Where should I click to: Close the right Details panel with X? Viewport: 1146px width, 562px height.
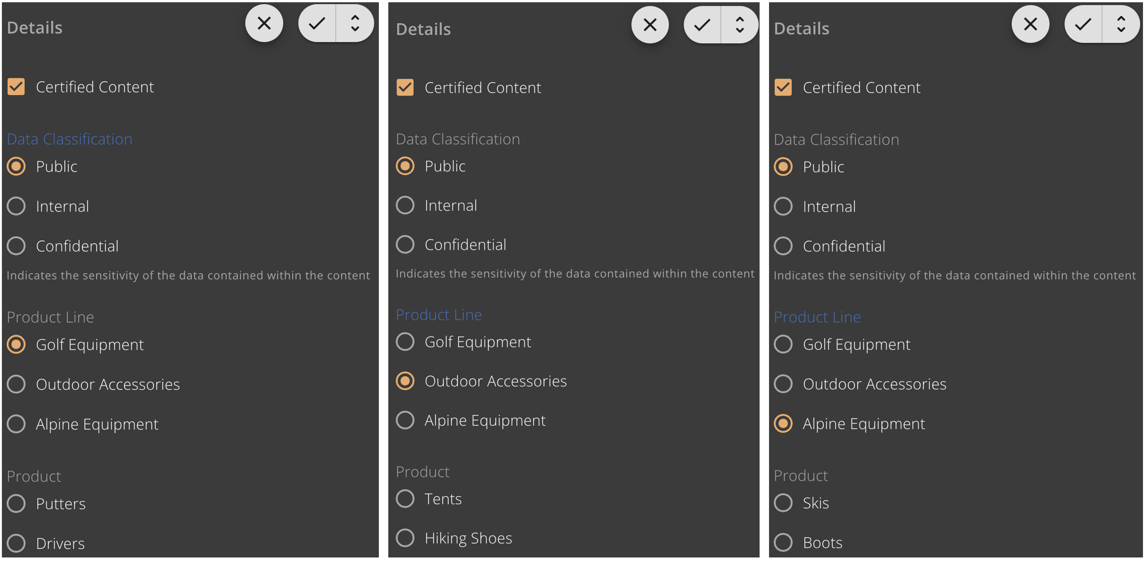(1030, 24)
